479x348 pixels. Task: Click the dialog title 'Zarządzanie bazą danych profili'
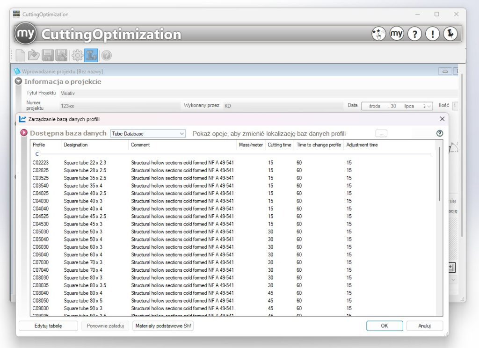point(64,119)
